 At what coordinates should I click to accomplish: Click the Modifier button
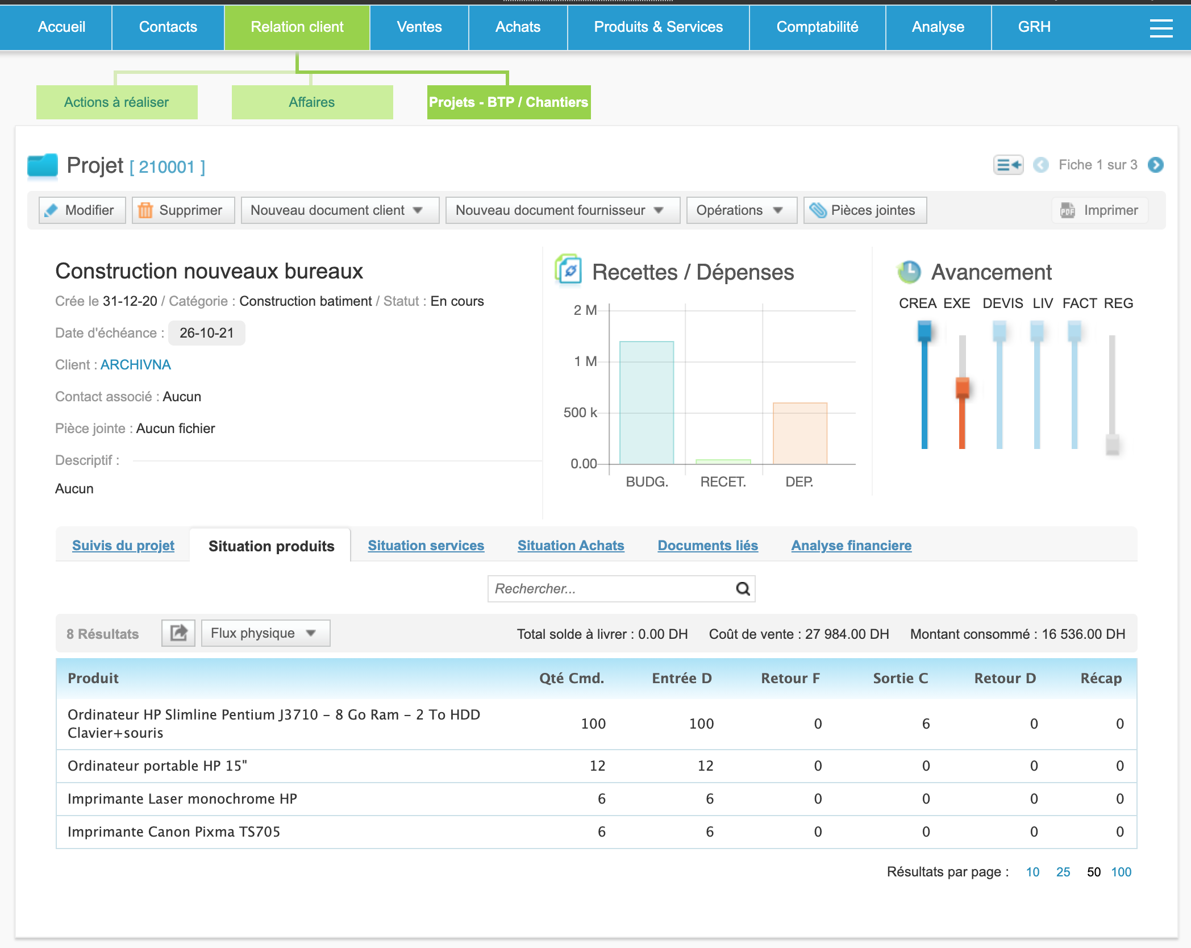click(82, 210)
